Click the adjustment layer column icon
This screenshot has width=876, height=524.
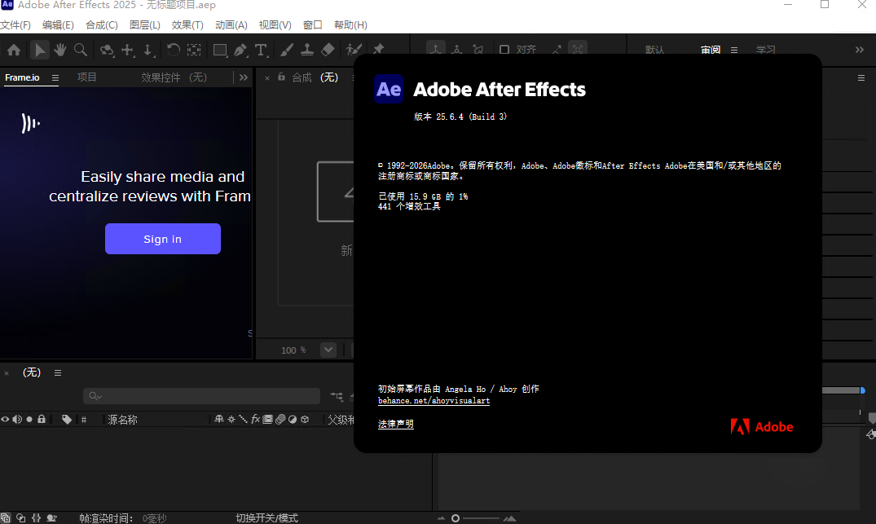pyautogui.click(x=293, y=419)
